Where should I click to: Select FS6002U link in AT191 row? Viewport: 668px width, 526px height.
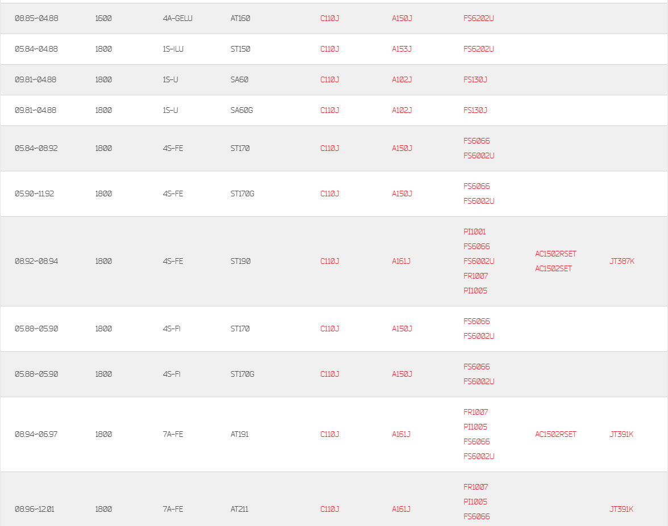click(479, 457)
